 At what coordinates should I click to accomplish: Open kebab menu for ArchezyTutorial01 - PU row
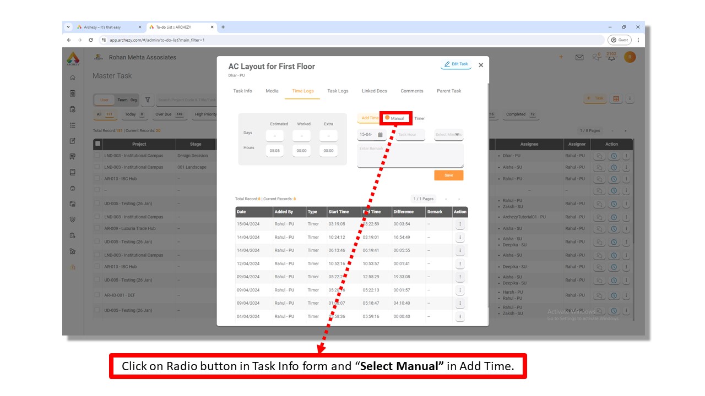[x=626, y=217]
